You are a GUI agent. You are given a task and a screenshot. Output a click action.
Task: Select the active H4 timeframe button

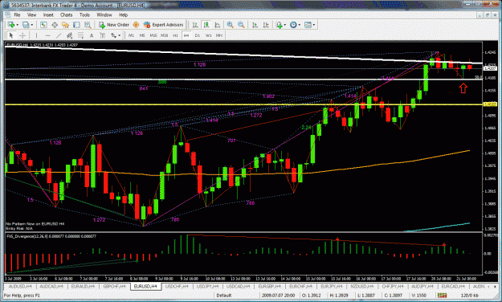tap(186, 35)
